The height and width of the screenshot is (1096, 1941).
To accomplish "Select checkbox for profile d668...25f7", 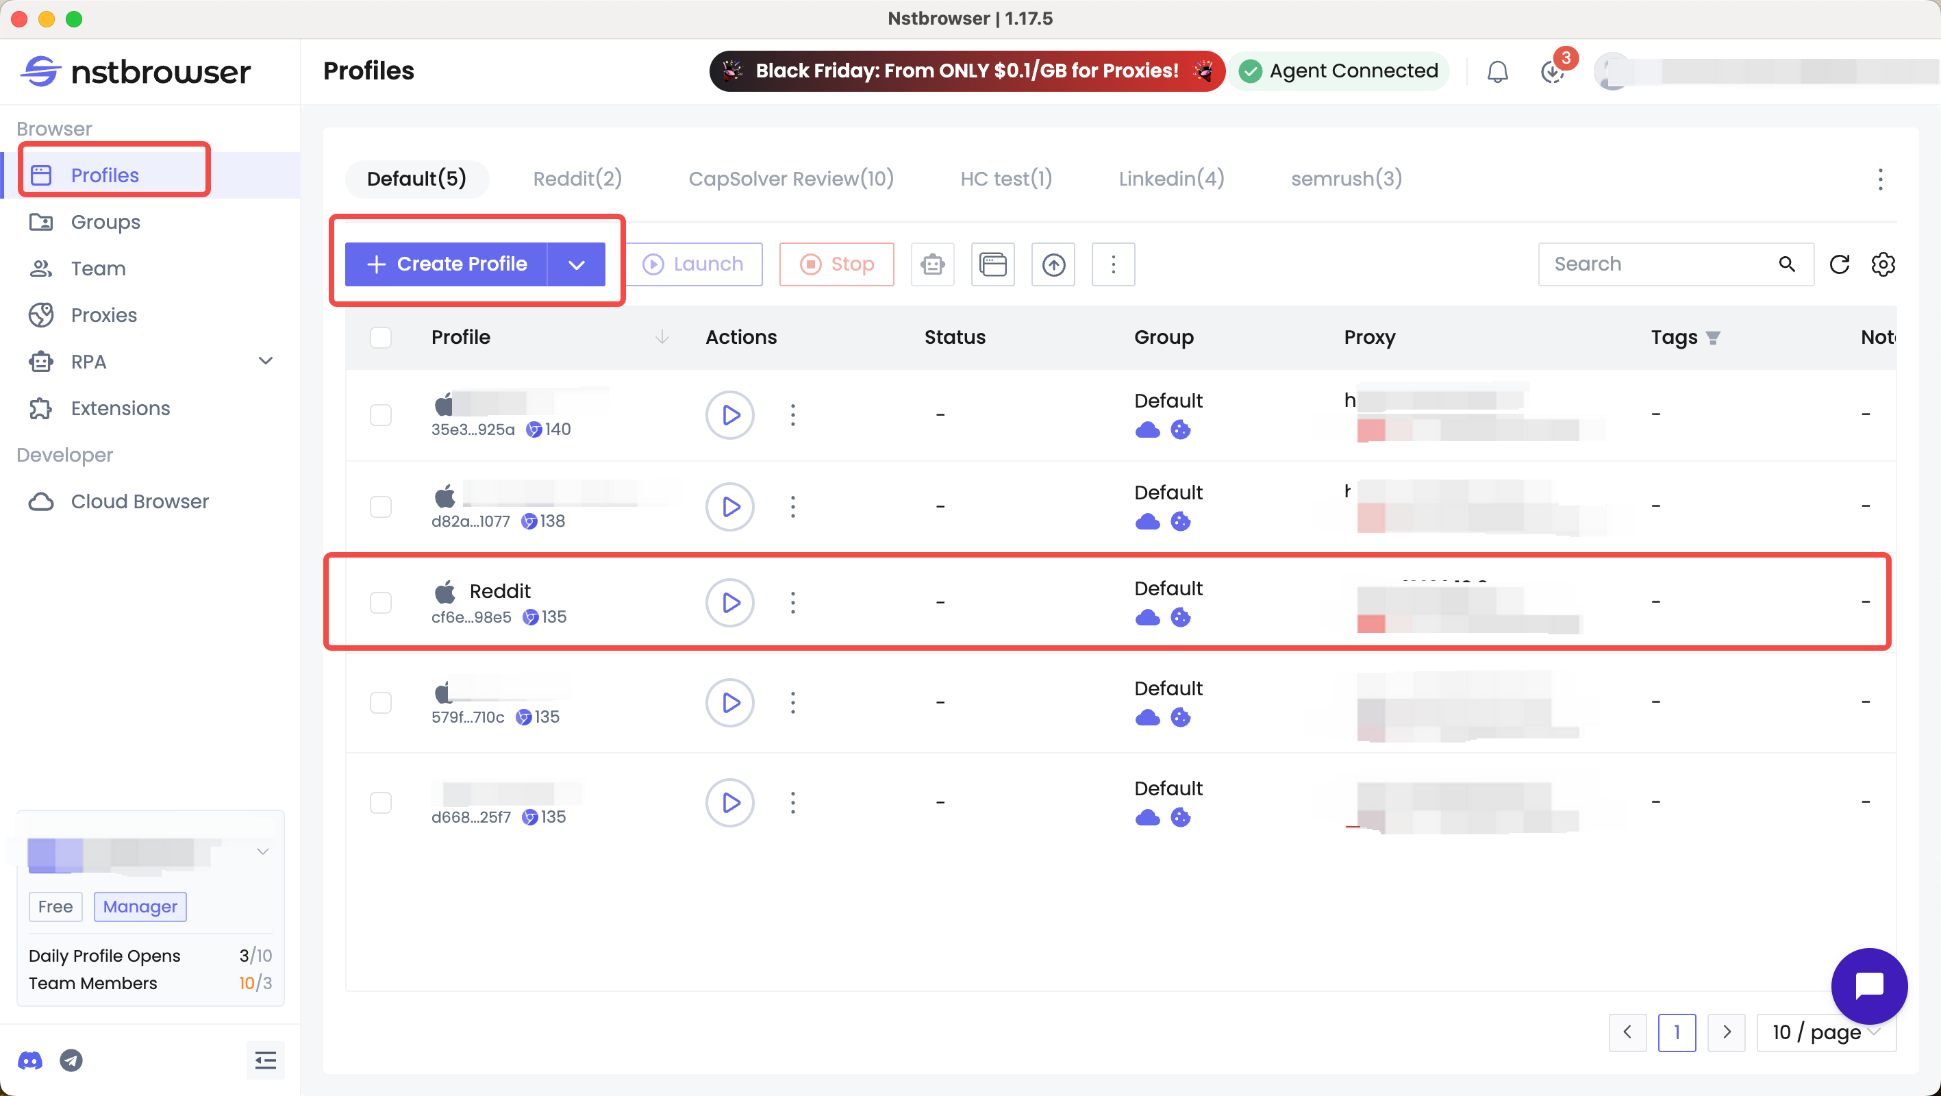I will pos(381,802).
